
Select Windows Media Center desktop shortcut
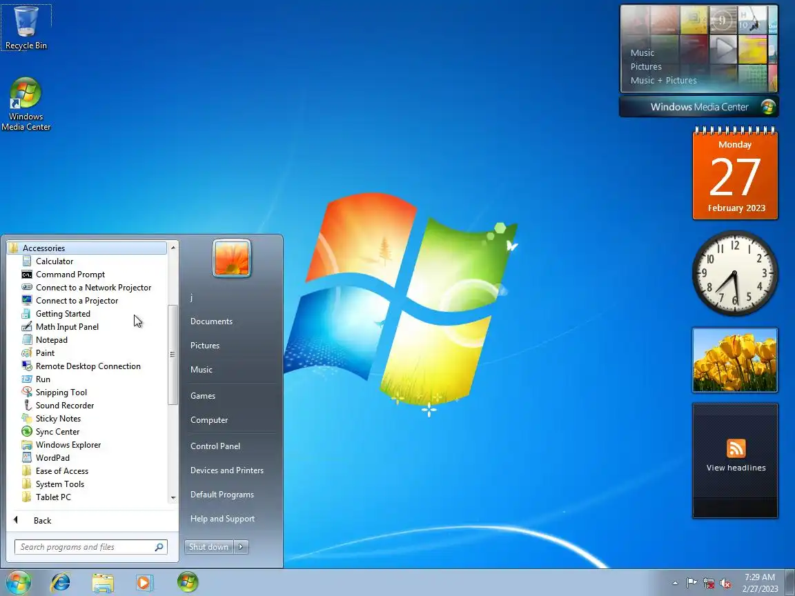(26, 104)
